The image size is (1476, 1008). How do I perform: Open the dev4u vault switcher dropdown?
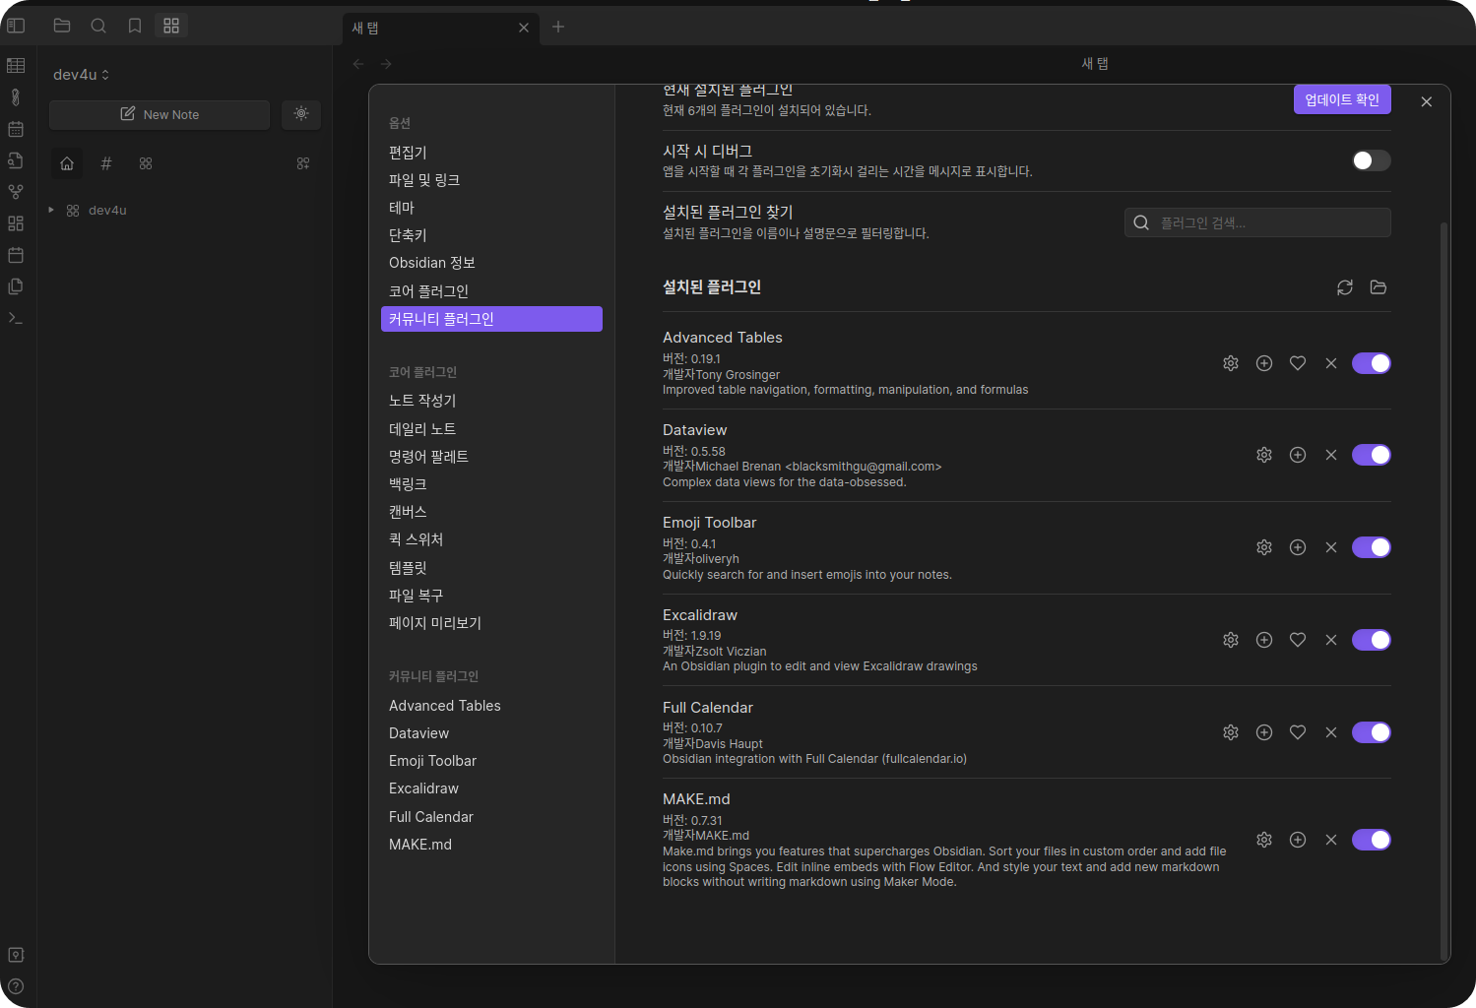82,75
